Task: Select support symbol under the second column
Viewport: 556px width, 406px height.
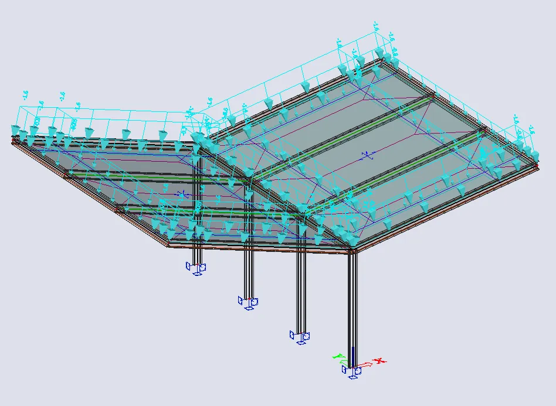Action: point(249,302)
